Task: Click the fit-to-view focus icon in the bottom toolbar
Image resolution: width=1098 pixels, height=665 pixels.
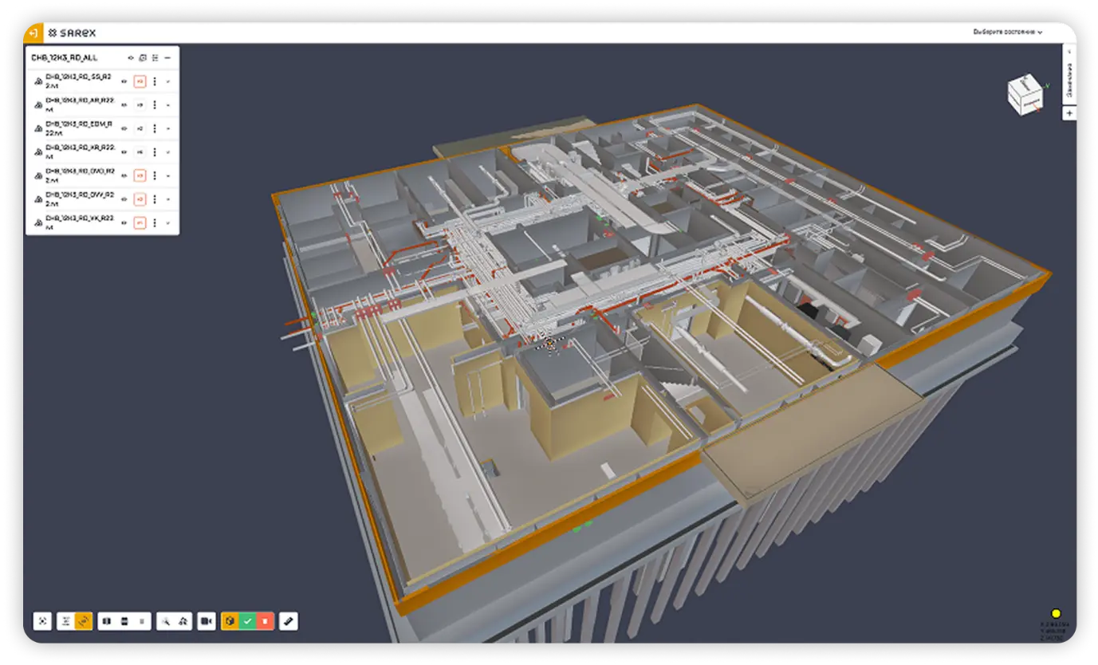Action: pos(42,621)
